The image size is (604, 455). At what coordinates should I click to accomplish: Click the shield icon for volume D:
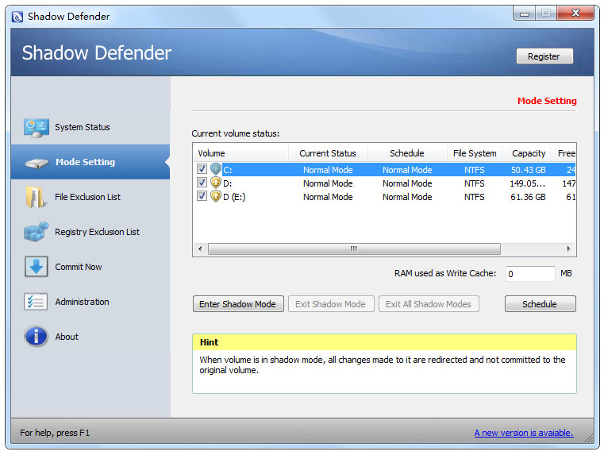point(216,183)
